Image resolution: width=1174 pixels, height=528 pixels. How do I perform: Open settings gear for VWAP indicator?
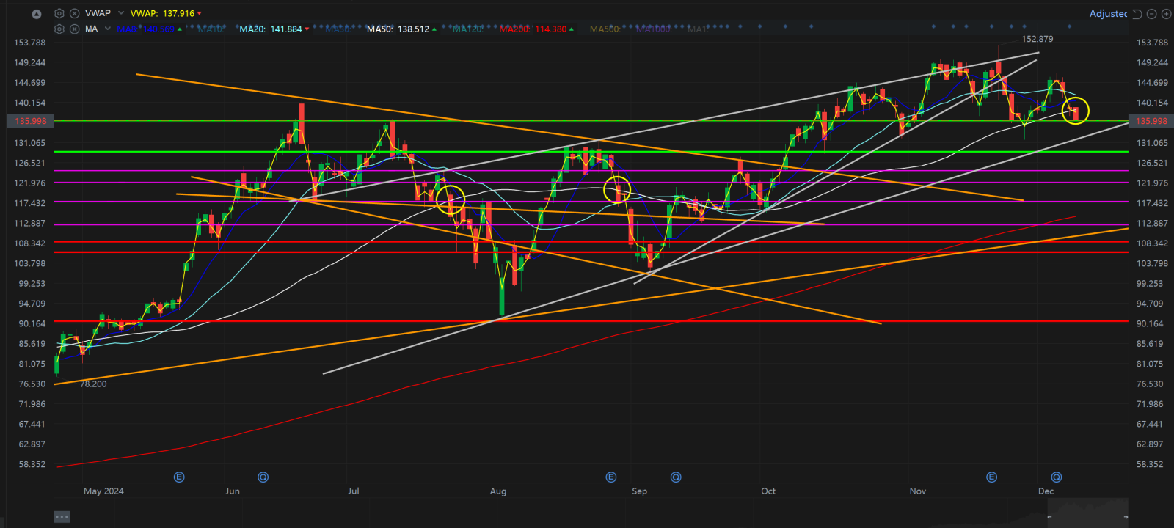coord(59,13)
